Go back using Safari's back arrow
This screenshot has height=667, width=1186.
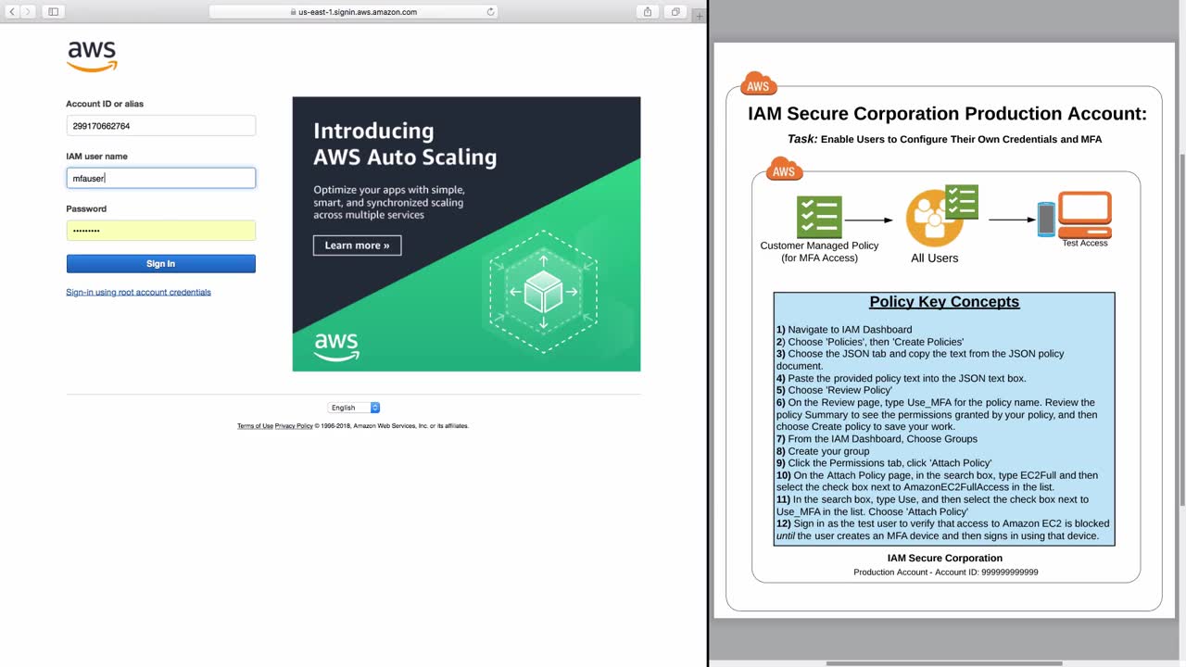coord(13,12)
